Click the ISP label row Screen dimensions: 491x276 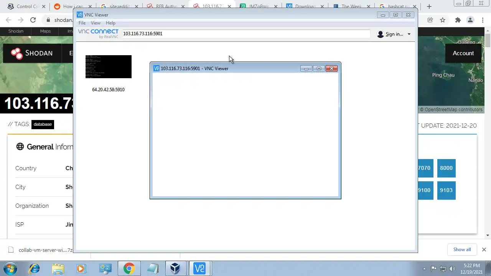pos(20,225)
